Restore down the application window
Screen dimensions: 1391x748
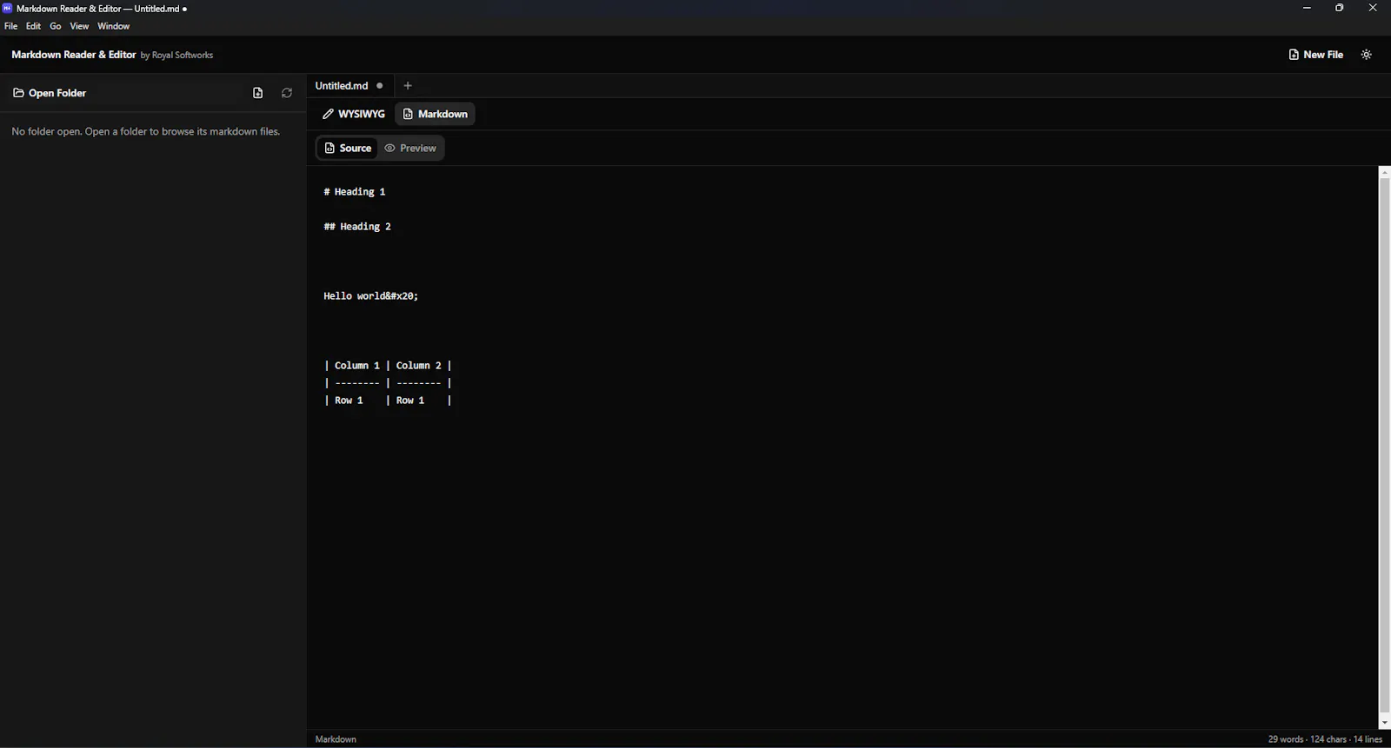[1340, 8]
